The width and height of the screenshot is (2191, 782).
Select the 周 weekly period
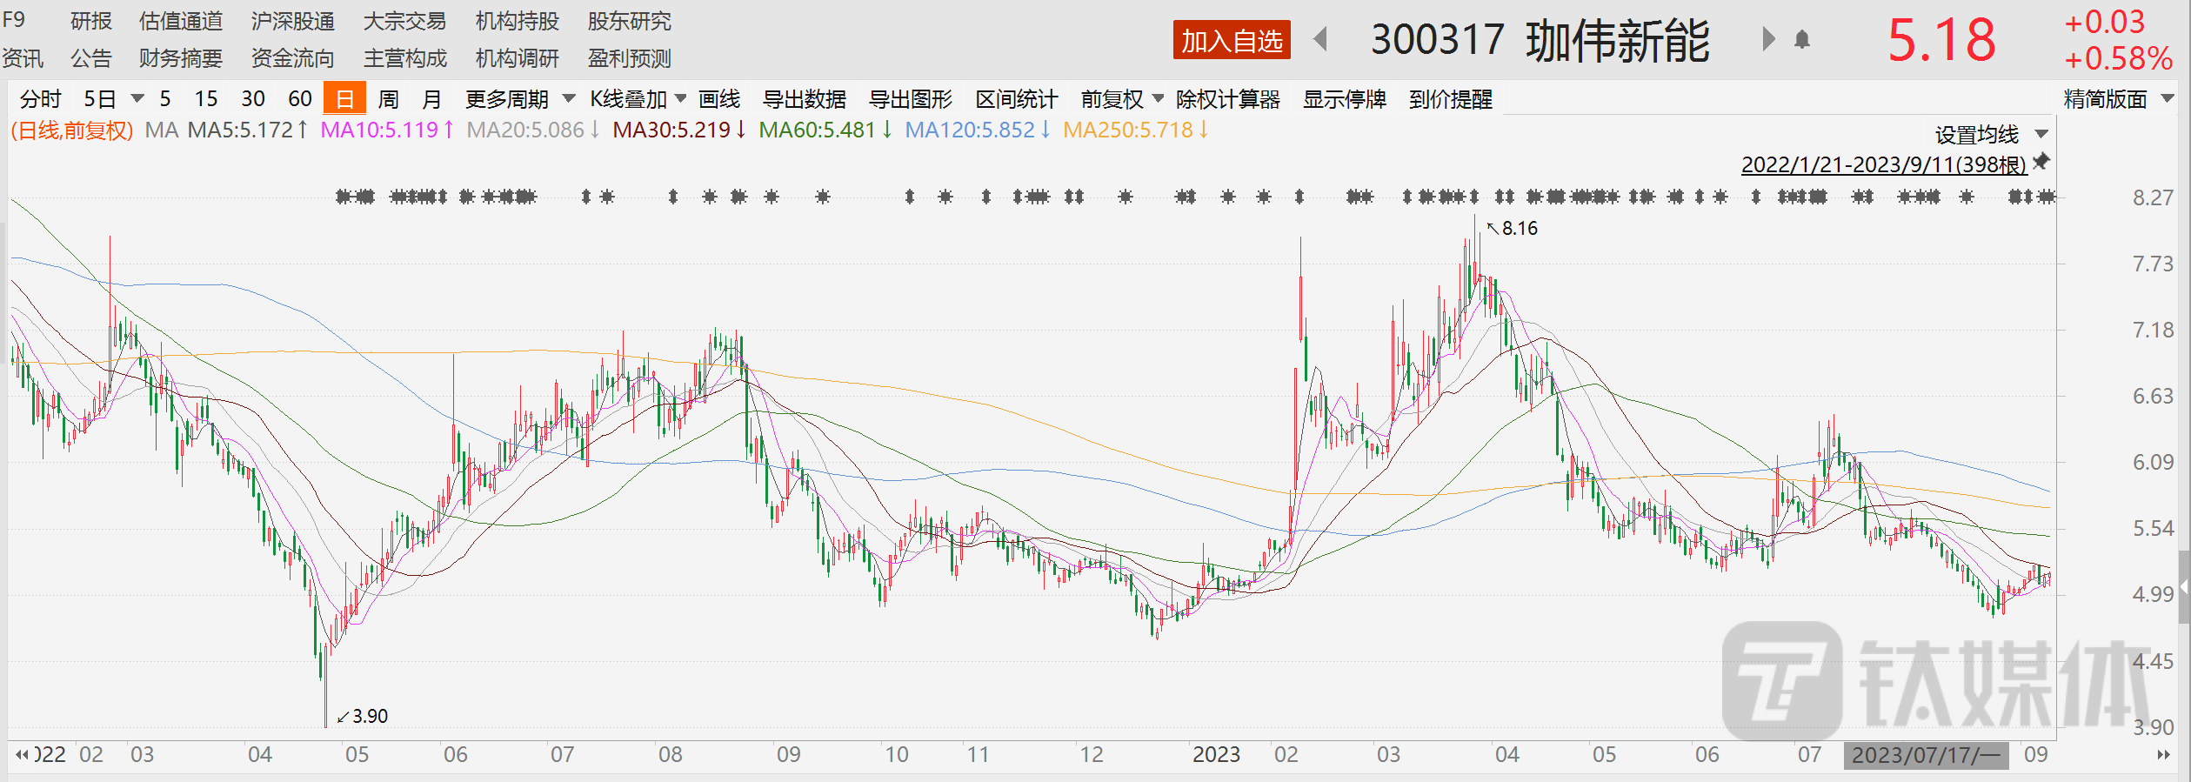(388, 99)
